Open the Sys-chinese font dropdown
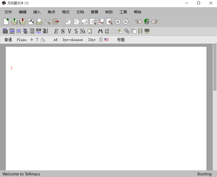This screenshot has height=177, width=217. click(73, 40)
